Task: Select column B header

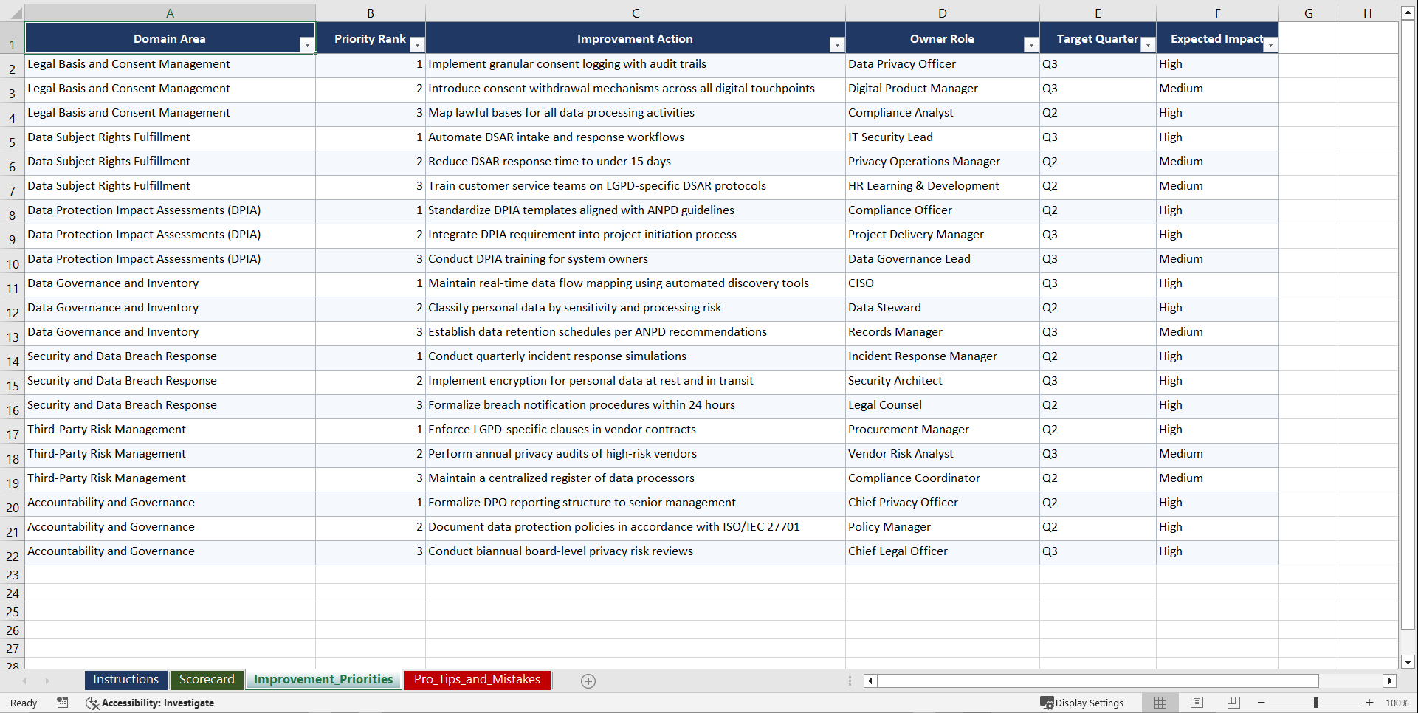Action: tap(371, 13)
